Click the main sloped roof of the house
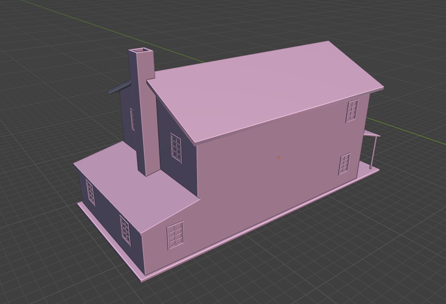446x304 pixels. pyautogui.click(x=264, y=93)
